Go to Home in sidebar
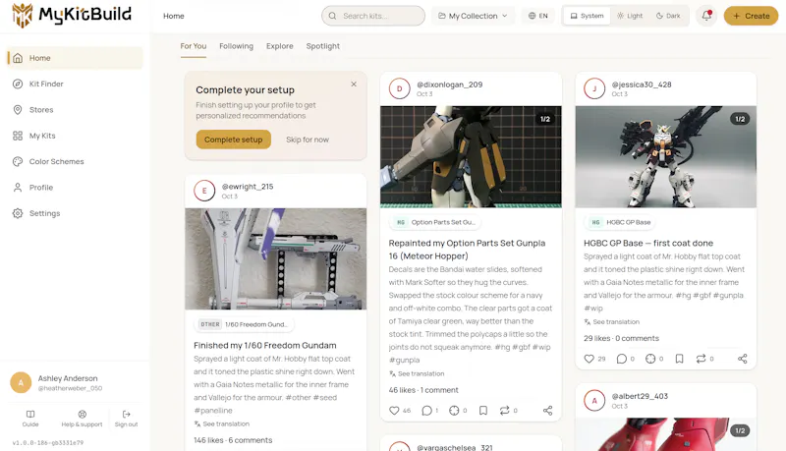Viewport: 786px width, 451px height. click(x=75, y=58)
